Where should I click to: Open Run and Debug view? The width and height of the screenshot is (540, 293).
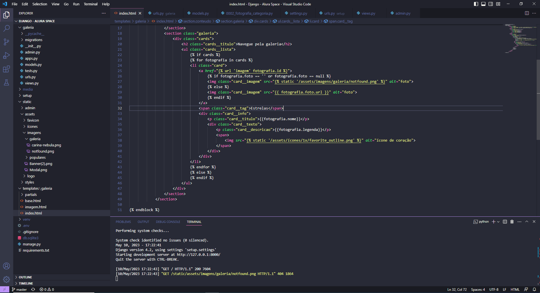[6, 55]
